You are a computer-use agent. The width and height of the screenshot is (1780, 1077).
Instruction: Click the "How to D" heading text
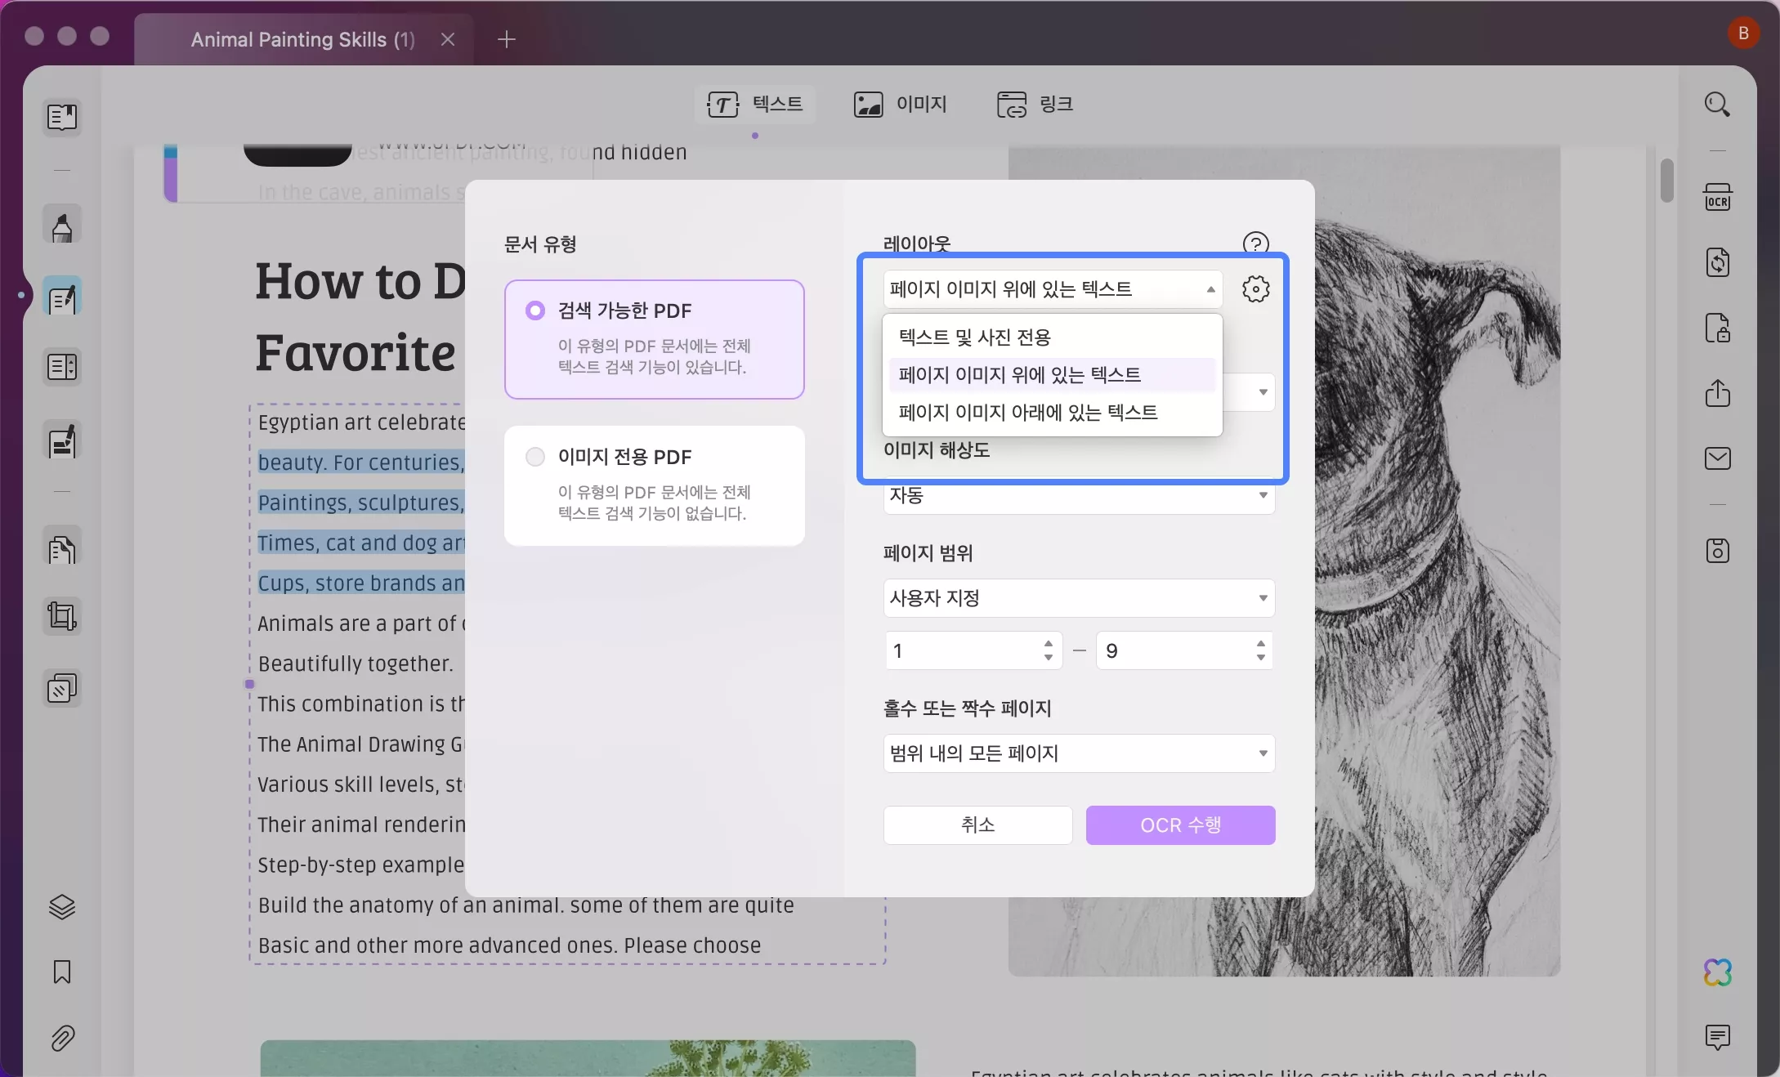(x=360, y=282)
